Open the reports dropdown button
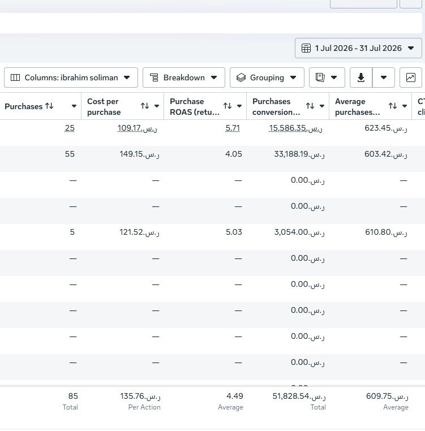 coord(327,77)
